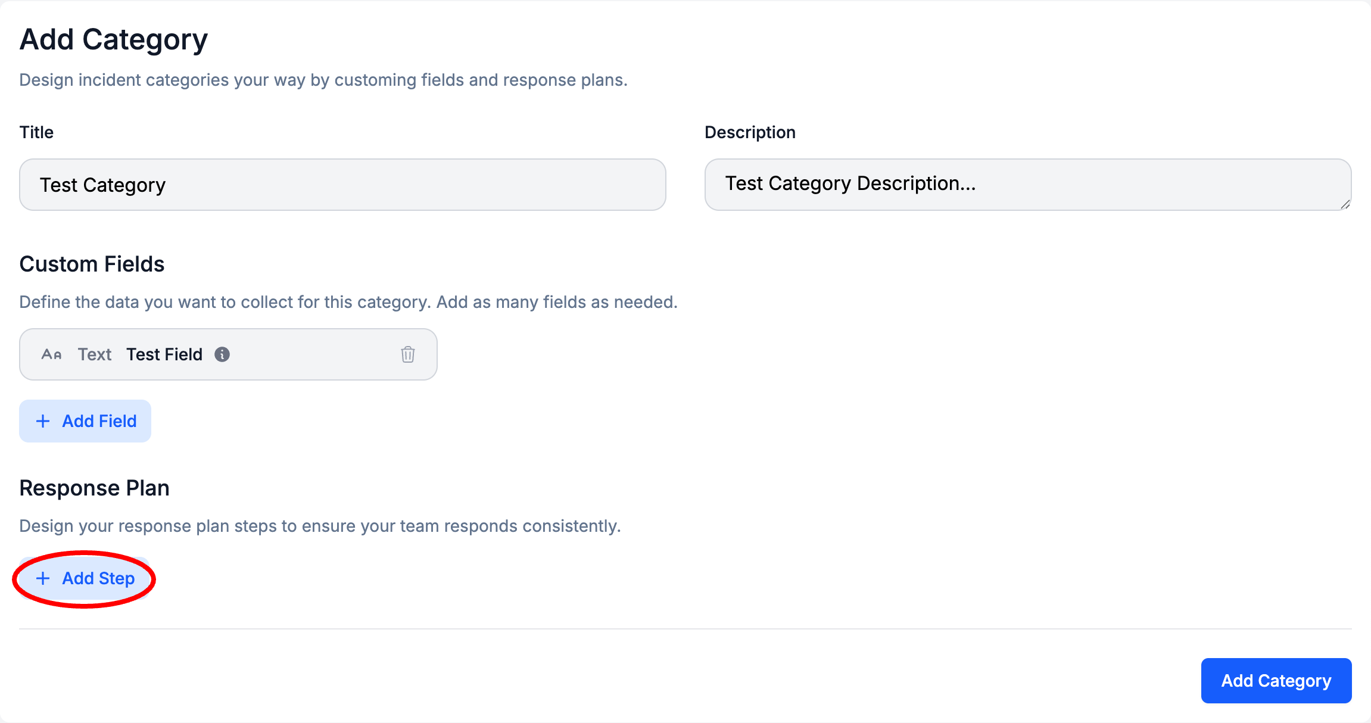
Task: Click the Response Plan section heading
Action: 94,488
